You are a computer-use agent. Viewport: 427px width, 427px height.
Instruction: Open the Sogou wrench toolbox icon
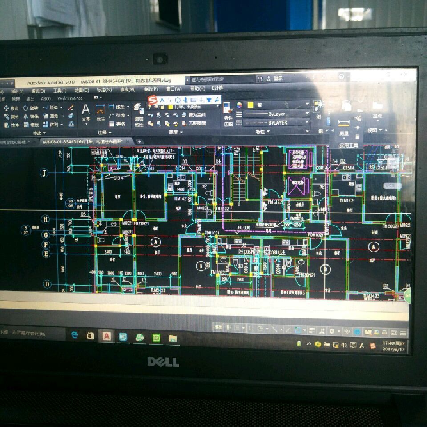217,100
